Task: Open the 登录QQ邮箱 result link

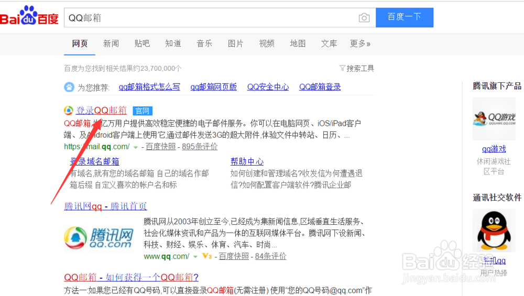Action: point(101,110)
